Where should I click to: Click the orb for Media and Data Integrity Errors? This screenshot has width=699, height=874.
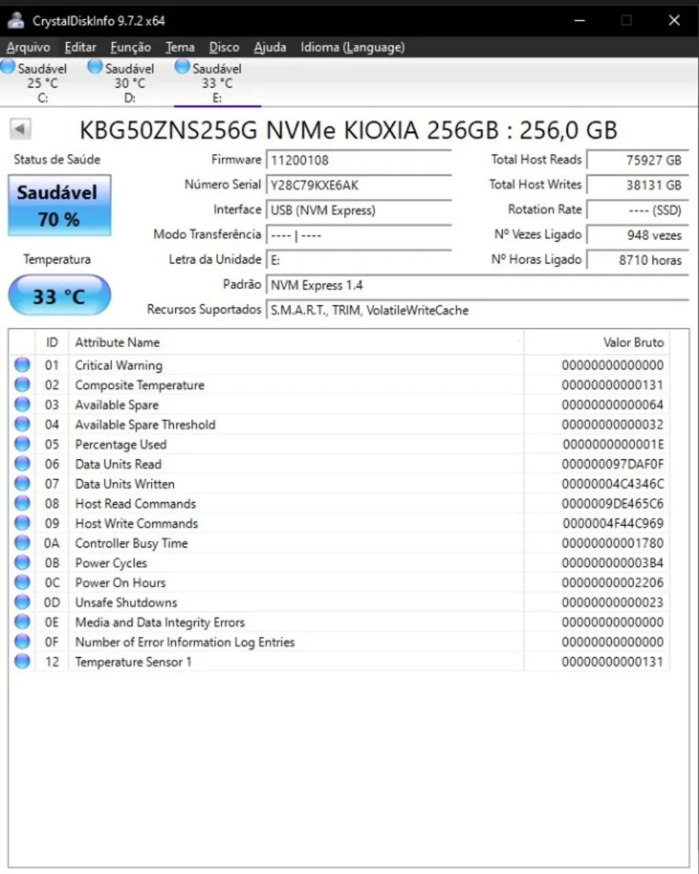click(23, 622)
